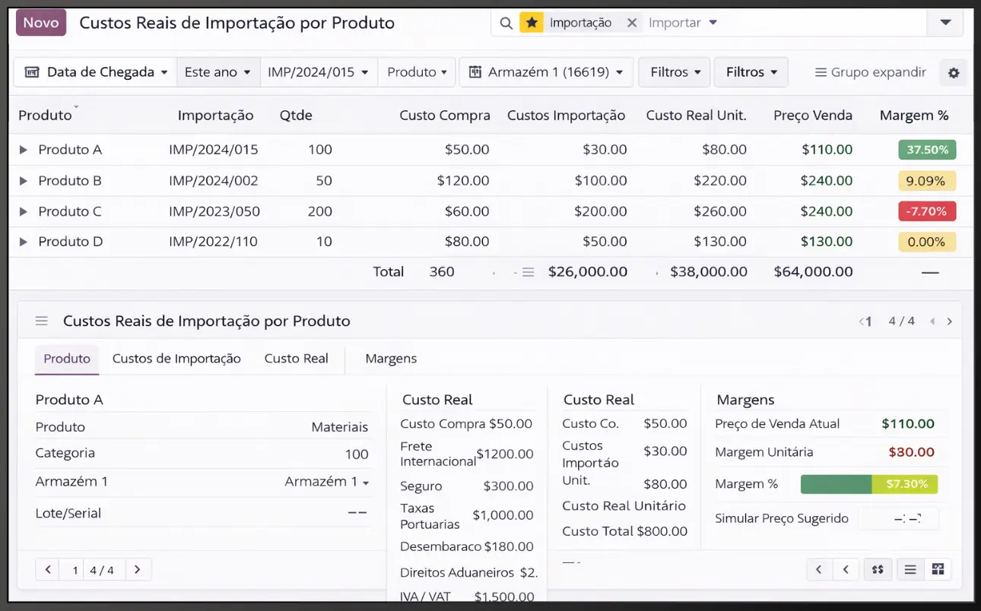Screen dimensions: 981x611
Task: Open the Data de Chegada dropdown
Action: [x=95, y=72]
